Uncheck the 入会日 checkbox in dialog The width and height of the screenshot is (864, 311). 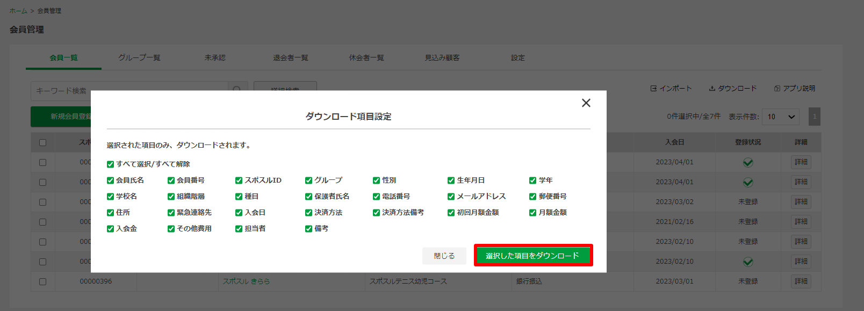click(239, 213)
